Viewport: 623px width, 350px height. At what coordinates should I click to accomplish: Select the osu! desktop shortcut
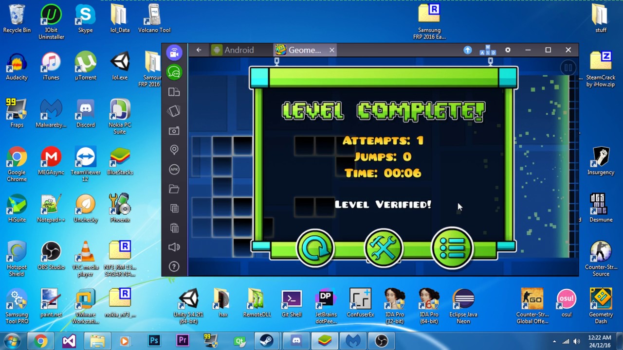[x=566, y=303]
